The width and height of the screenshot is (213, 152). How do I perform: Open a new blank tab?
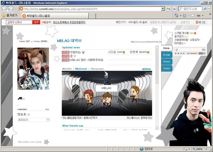click(x=92, y=16)
